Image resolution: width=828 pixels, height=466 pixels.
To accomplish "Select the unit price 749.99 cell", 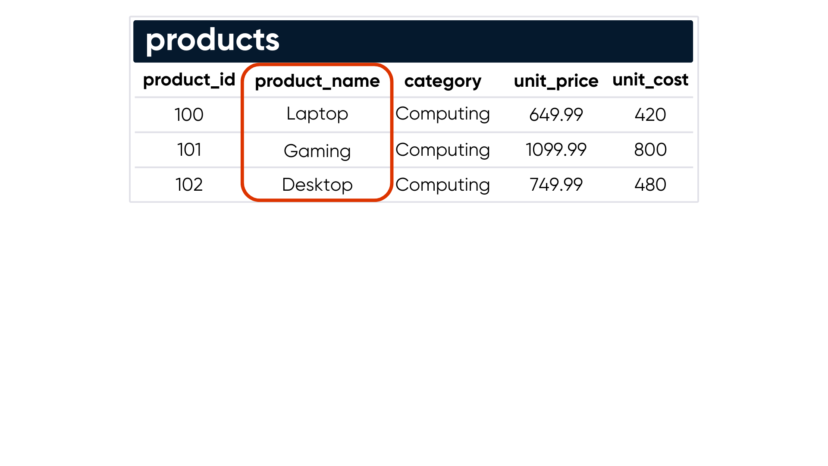I will point(556,185).
